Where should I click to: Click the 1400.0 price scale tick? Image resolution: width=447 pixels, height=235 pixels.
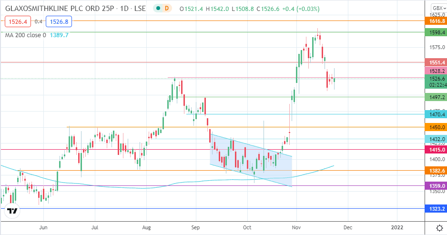pos(437,159)
